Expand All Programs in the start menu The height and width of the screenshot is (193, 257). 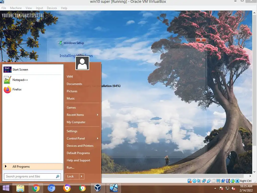point(33,167)
